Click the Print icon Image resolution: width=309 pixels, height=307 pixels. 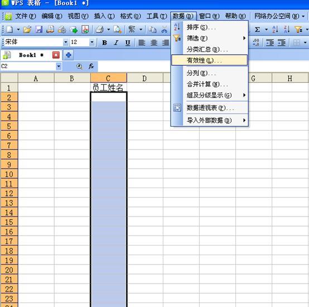pyautogui.click(x=99, y=30)
